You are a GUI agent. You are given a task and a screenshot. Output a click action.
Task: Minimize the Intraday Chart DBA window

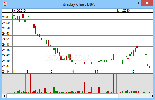(130, 4)
